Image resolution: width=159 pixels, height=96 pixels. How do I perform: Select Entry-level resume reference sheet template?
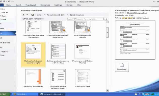[58, 79]
